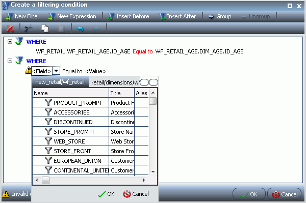This screenshot has height=203, width=306.
Task: Click the horizontal scroll left arrow
Action: [x=37, y=180]
